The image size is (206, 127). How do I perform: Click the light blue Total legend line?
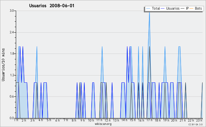click(148, 9)
